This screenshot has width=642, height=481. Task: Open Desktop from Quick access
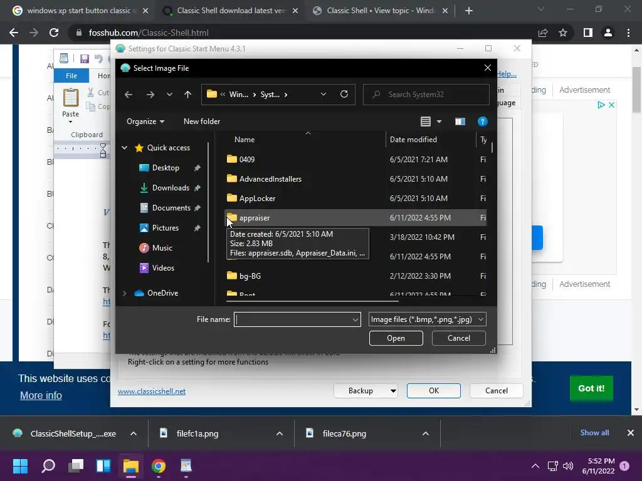coord(166,168)
